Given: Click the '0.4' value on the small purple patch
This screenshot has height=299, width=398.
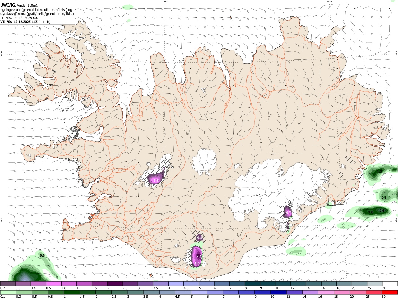Looking at the screenshot, I should click(200, 238).
